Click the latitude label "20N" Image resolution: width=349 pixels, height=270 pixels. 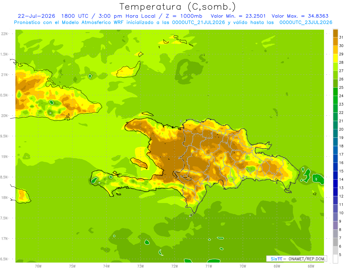5,116
